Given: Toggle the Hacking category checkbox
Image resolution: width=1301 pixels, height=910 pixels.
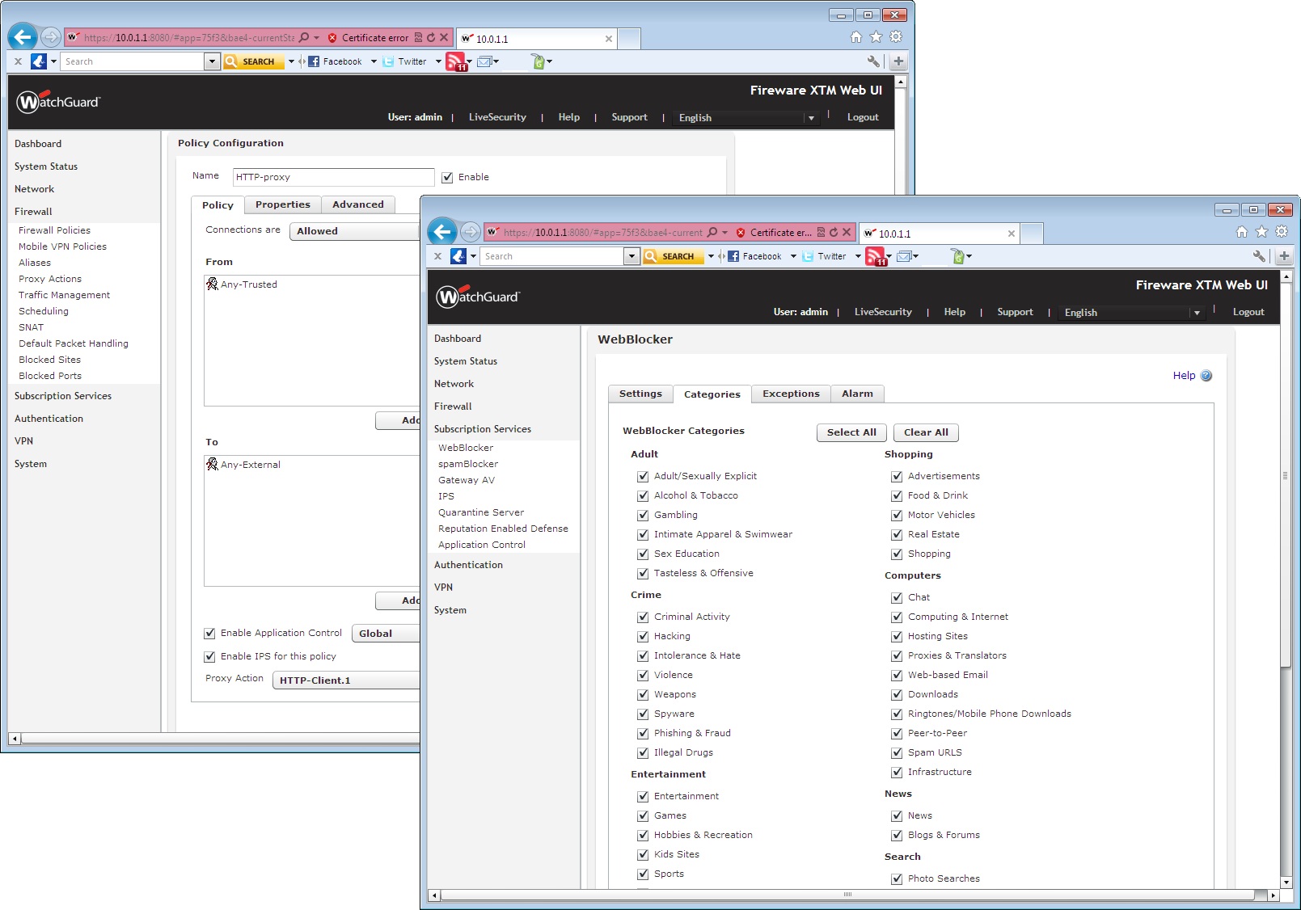Looking at the screenshot, I should coord(643,636).
